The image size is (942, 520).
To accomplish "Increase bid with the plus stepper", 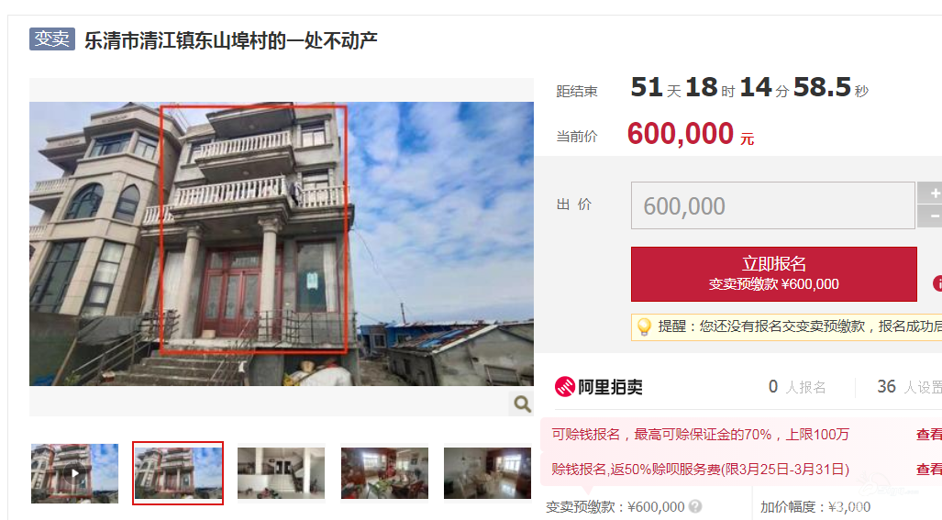I will tap(929, 194).
